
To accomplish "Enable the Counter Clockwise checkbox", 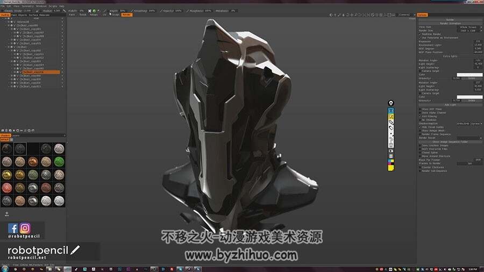I will [x=420, y=167].
